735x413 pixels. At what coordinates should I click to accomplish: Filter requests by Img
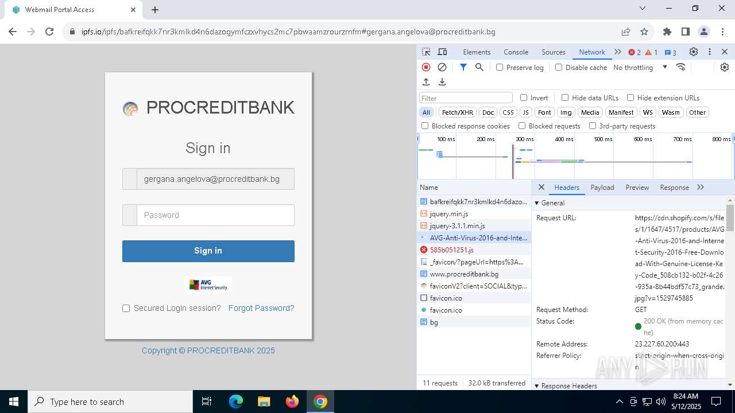click(566, 112)
